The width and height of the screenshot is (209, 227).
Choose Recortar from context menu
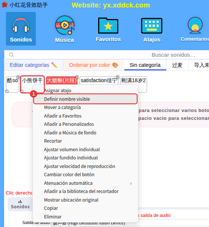click(x=85, y=141)
